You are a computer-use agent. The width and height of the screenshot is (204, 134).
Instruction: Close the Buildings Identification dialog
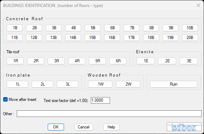[198, 5]
